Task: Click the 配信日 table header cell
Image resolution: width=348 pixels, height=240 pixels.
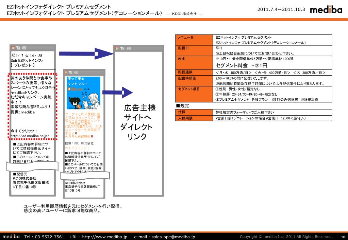Action: coord(194,51)
